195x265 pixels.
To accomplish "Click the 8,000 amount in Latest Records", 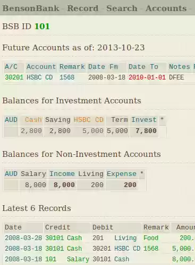I will (183, 259).
